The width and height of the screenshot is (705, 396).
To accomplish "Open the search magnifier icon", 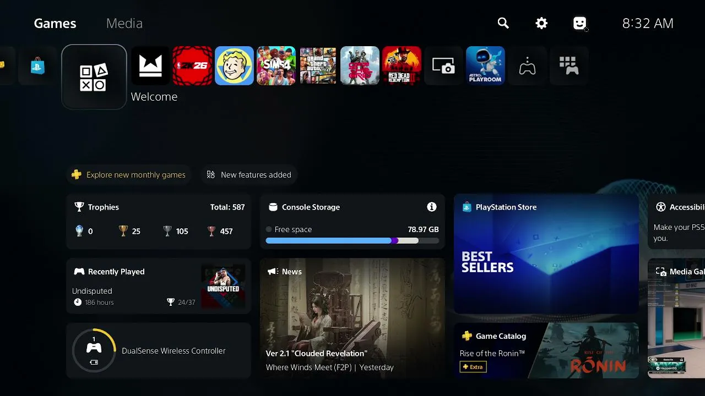I will pos(503,23).
